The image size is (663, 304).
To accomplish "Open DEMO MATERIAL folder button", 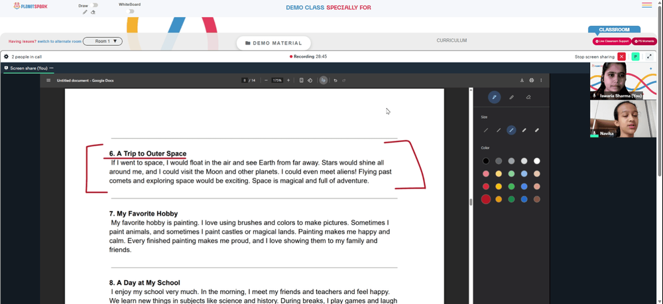I will tap(274, 43).
